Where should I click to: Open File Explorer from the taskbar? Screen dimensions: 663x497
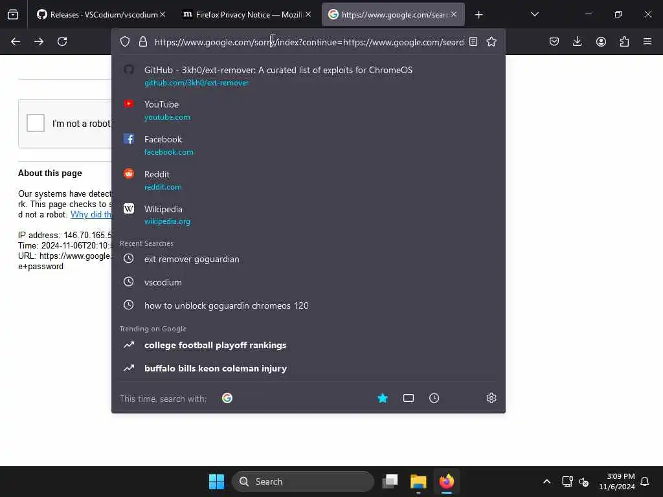tap(418, 481)
